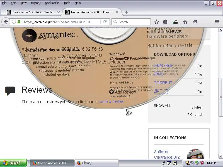The image size is (223, 167).
Task: Click SHOW ALL download options
Action: click(x=162, y=106)
